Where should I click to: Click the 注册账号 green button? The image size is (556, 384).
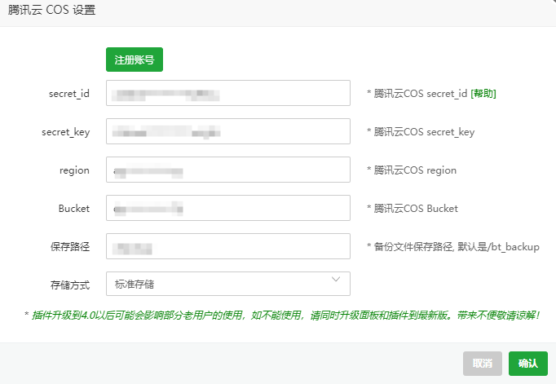(135, 60)
